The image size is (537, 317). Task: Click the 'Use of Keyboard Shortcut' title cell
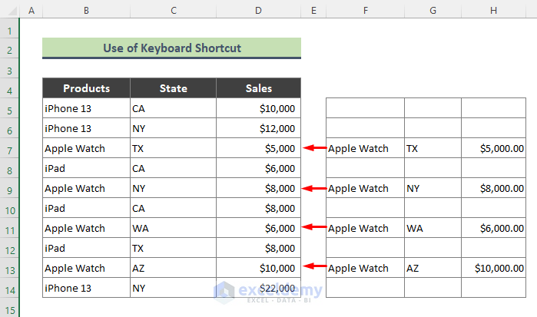coord(171,48)
